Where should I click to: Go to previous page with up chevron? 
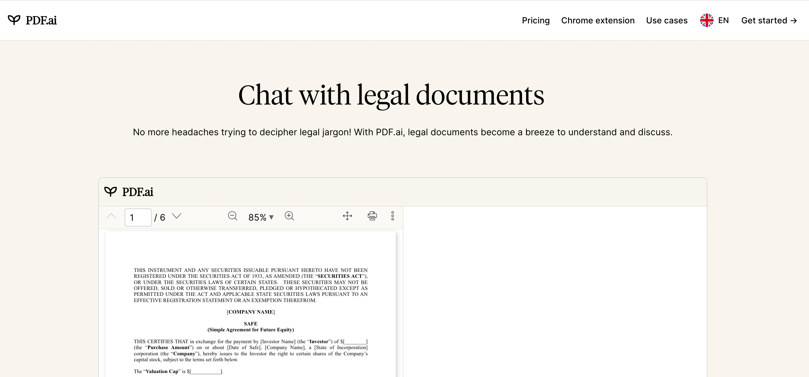tap(111, 216)
